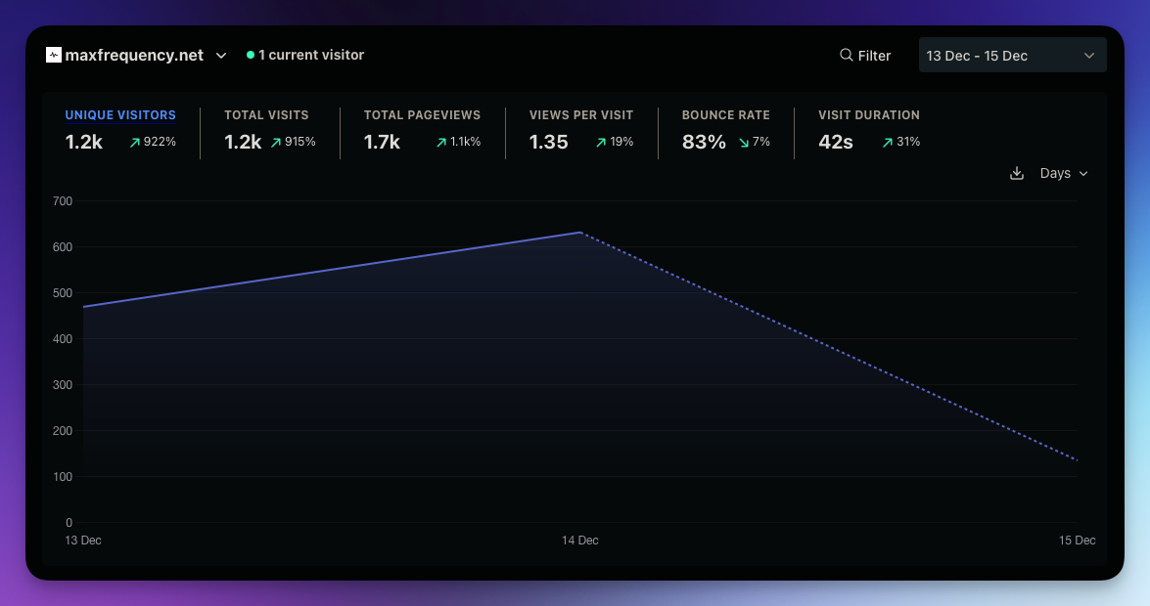Click the Total Pageviews trend arrow
The width and height of the screenshot is (1150, 606).
[x=441, y=143]
